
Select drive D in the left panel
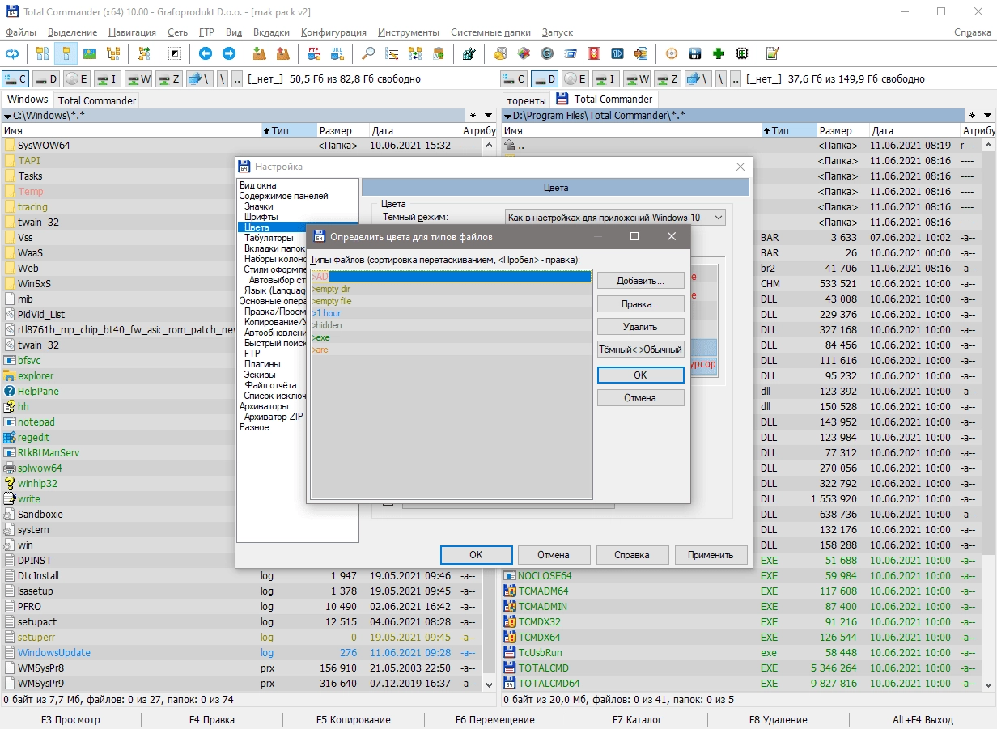[x=46, y=78]
